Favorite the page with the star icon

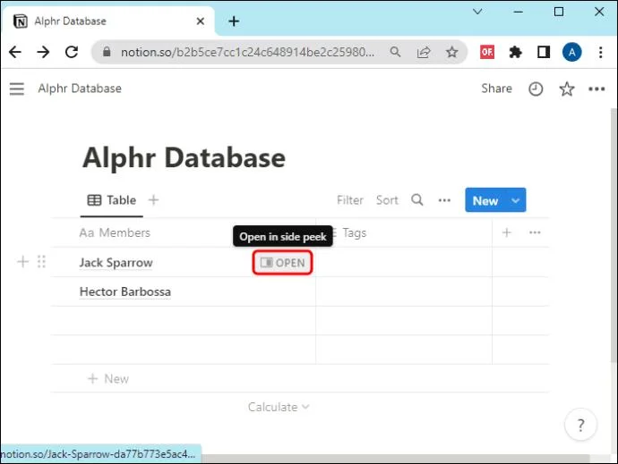pos(566,89)
